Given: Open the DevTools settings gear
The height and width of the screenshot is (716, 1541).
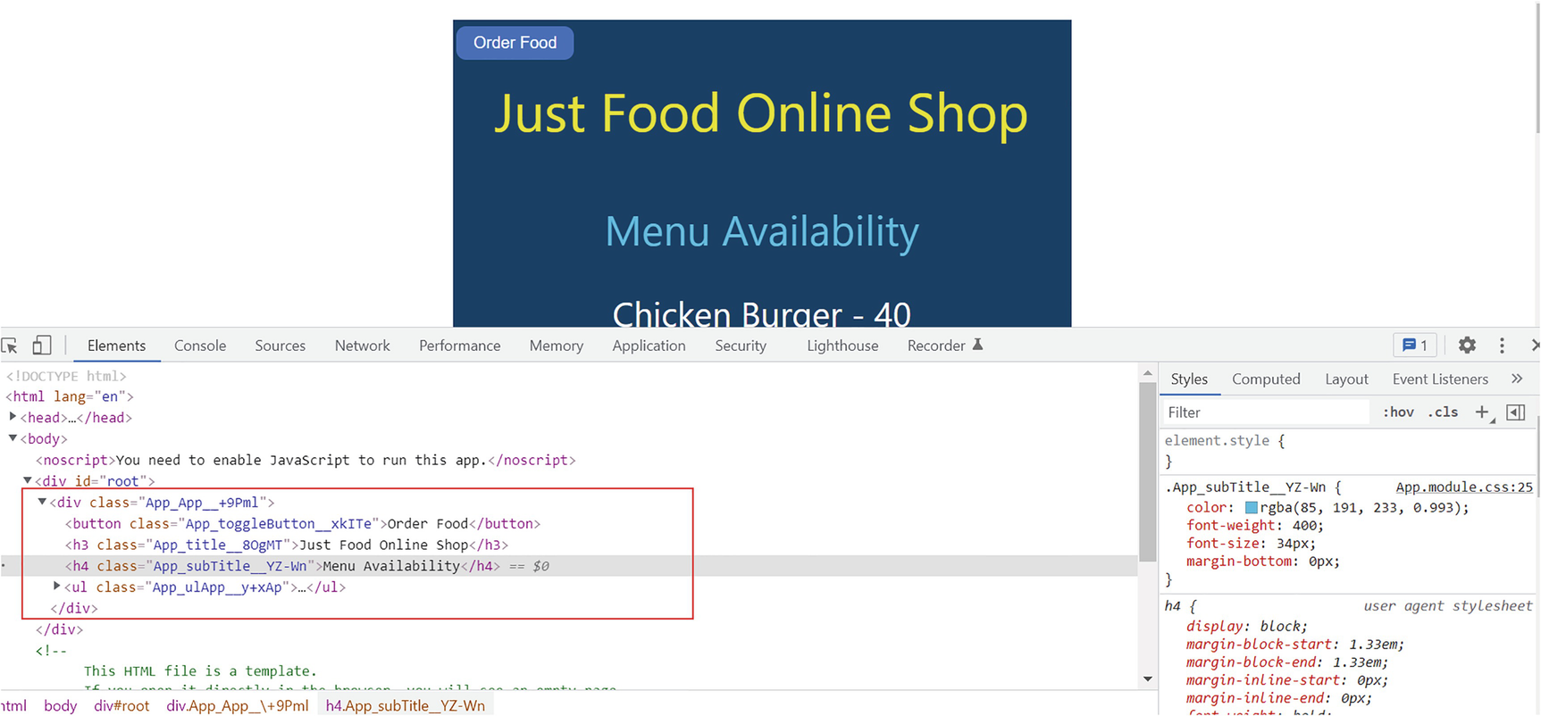Looking at the screenshot, I should (1467, 346).
